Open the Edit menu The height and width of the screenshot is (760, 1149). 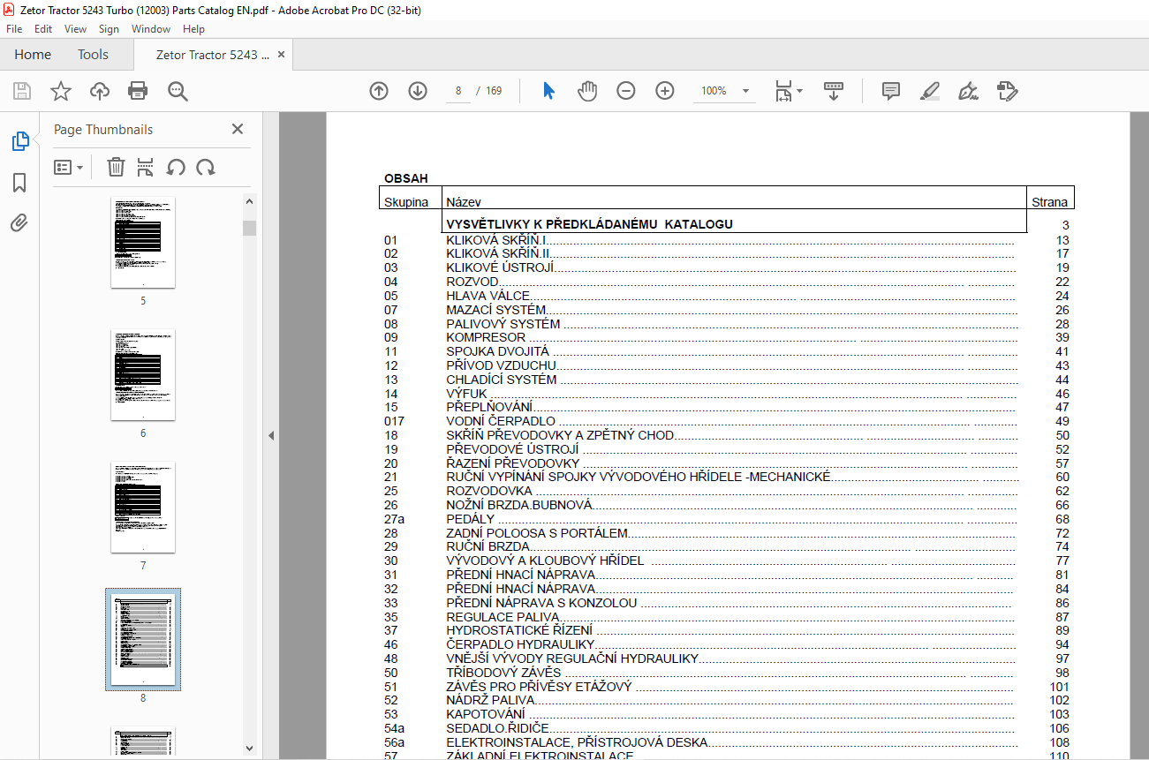tap(43, 29)
